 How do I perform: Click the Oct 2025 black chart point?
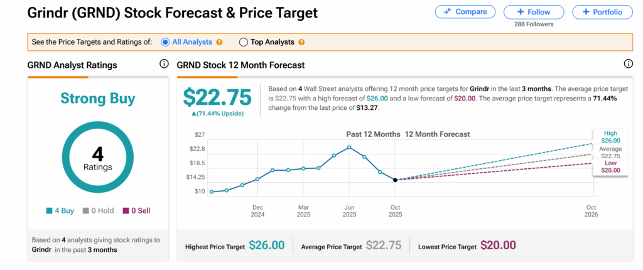[x=395, y=180]
